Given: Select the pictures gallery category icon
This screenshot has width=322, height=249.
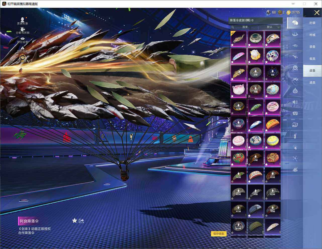Looking at the screenshot, I should point(295,125).
